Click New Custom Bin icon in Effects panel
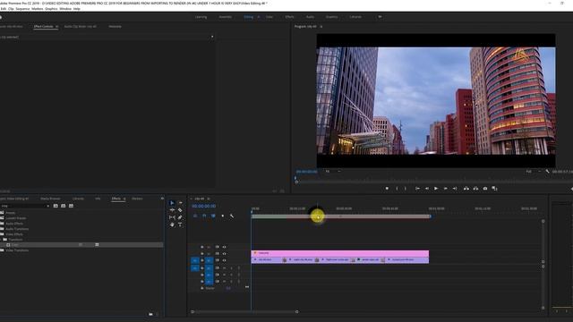 (x=151, y=314)
